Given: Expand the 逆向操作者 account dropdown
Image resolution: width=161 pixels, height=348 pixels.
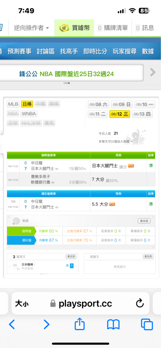Looking at the screenshot, I should coord(31,28).
